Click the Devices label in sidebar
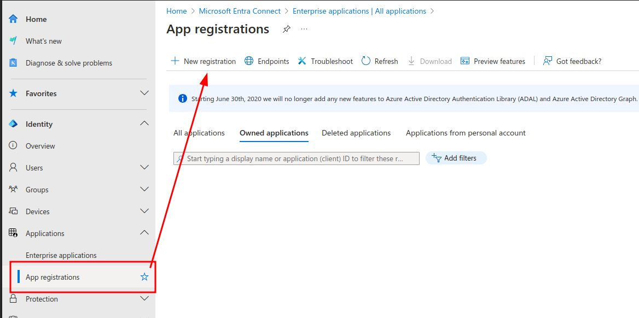This screenshot has height=318, width=639. (x=38, y=212)
